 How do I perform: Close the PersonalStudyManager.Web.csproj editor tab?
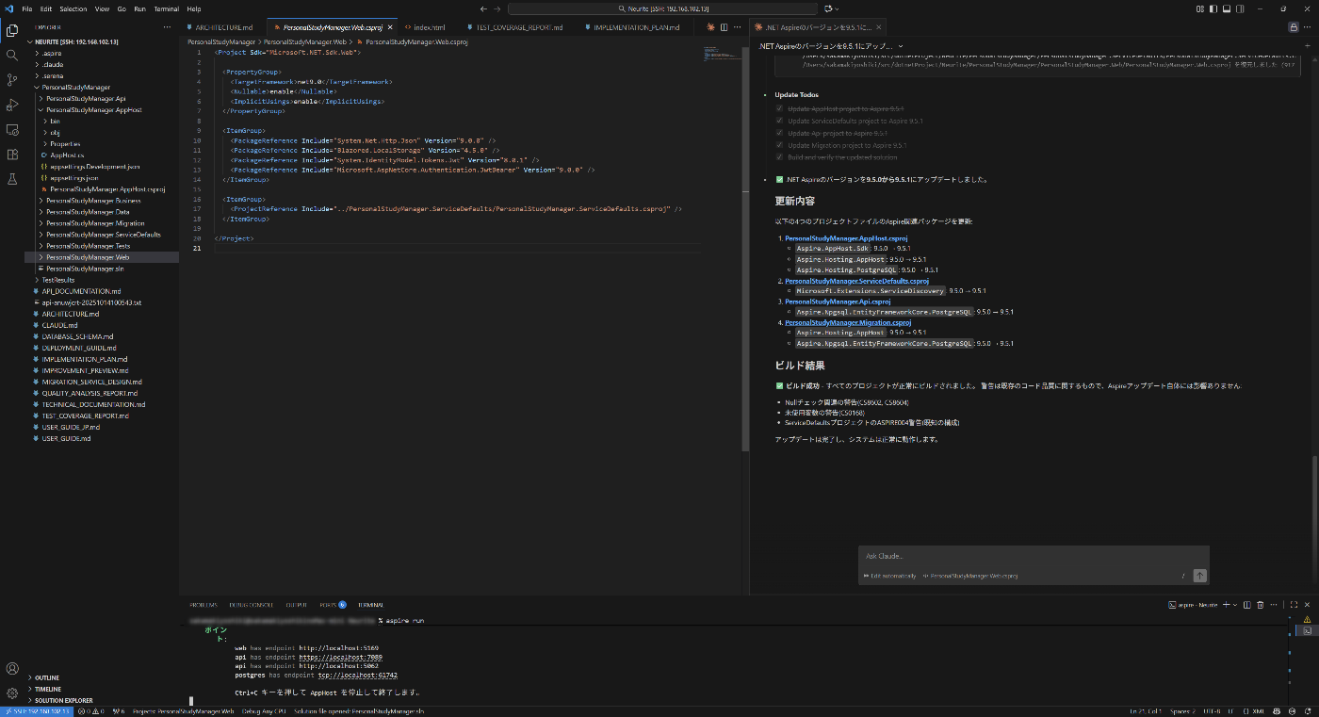click(390, 27)
